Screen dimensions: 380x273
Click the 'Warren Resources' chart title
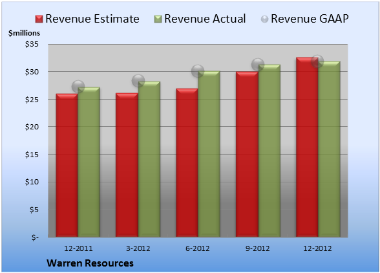pyautogui.click(x=90, y=263)
